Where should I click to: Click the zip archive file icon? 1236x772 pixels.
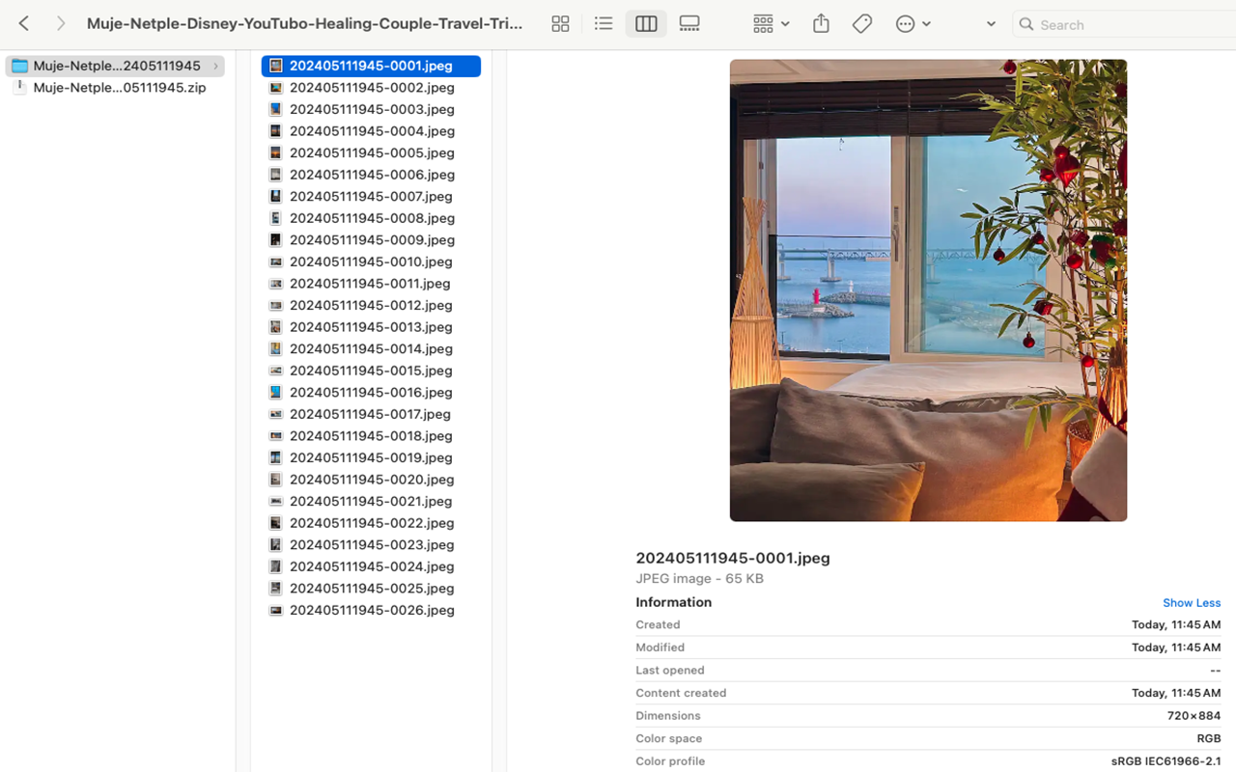pos(19,87)
